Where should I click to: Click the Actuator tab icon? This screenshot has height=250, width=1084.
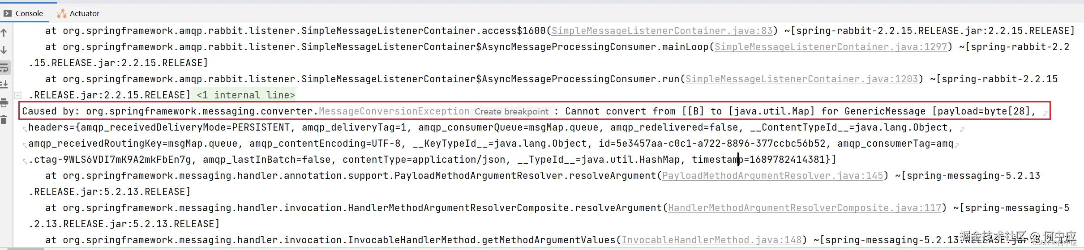point(62,13)
